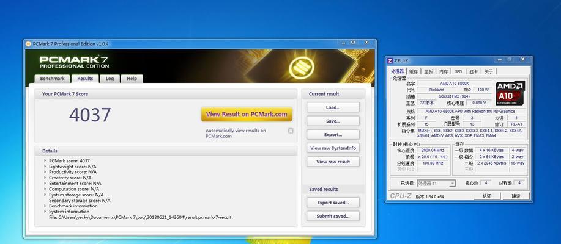Switch to the Benchmark tab
Screen dimensions: 561x244
click(x=52, y=79)
